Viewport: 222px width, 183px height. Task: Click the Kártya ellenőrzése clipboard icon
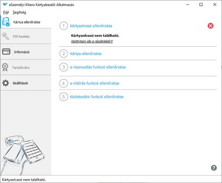[6, 22]
